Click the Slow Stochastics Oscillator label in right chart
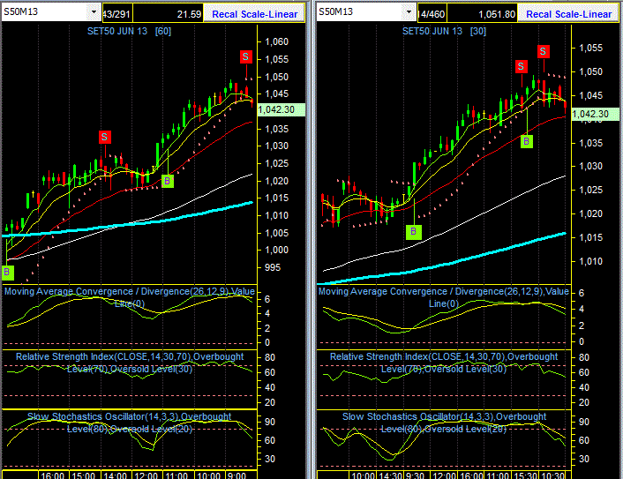 [x=444, y=423]
